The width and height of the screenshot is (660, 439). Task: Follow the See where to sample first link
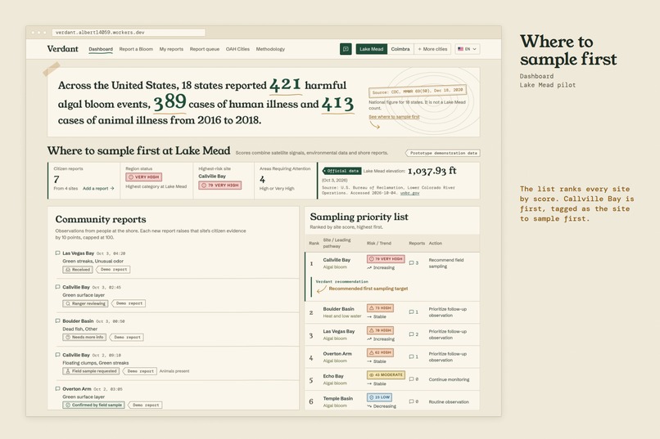pyautogui.click(x=394, y=117)
